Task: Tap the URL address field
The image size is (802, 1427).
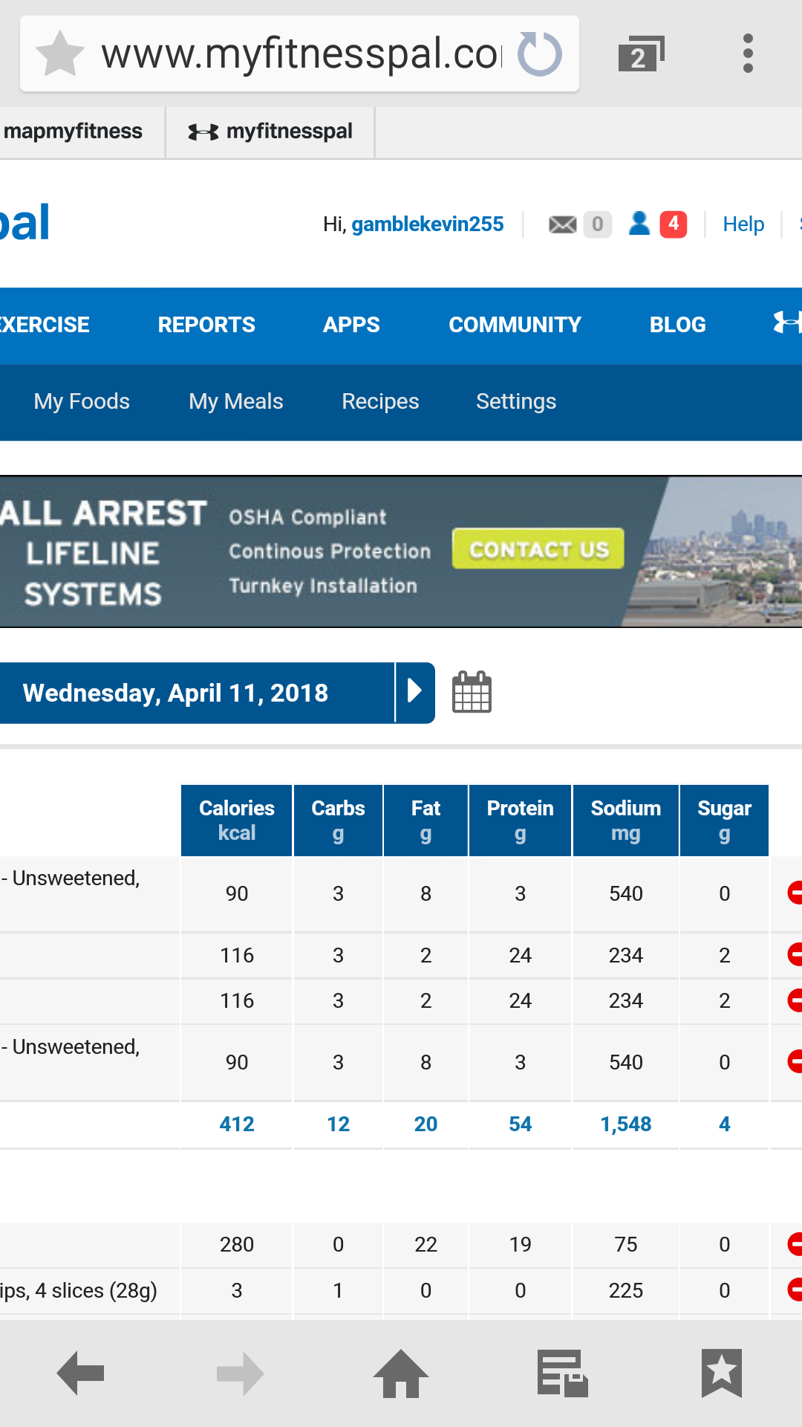Action: click(x=301, y=54)
